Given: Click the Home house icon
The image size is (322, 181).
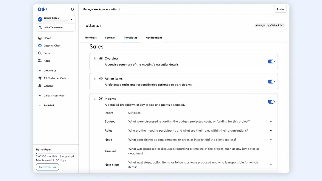Looking at the screenshot, I should tap(40, 38).
